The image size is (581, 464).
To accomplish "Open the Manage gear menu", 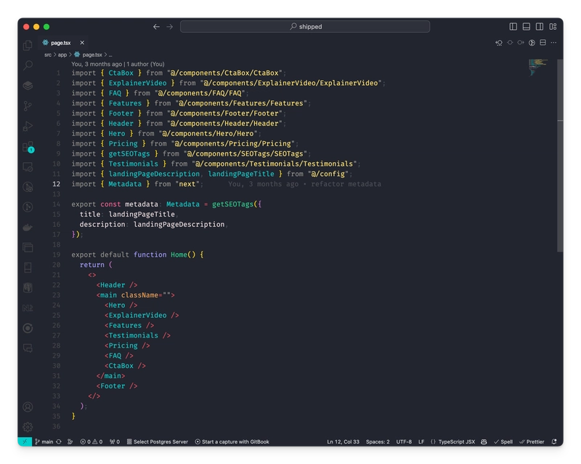I will pos(28,427).
